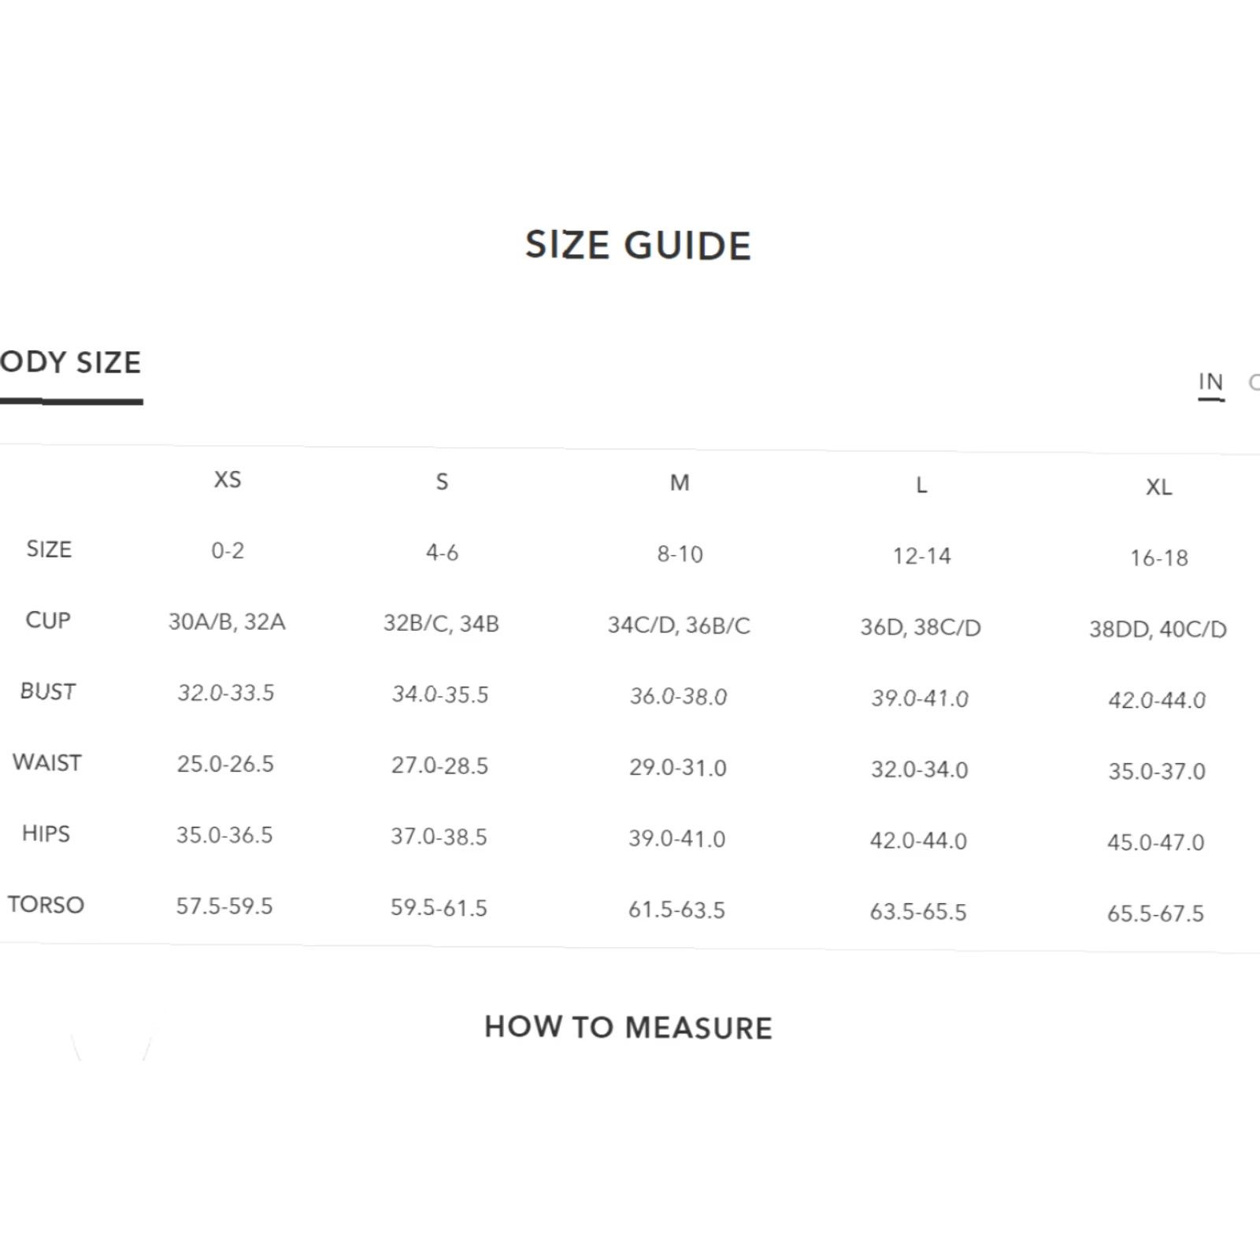Switch units to IN
This screenshot has height=1260, width=1260.
click(x=1210, y=383)
